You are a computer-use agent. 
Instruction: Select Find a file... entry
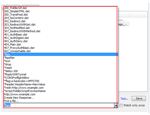[61, 101]
